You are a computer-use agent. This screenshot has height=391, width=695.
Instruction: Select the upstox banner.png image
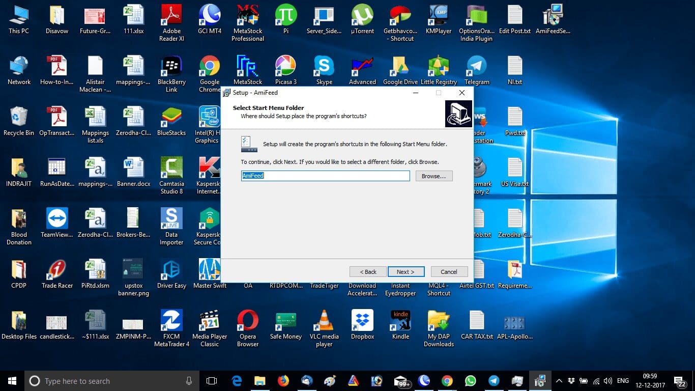coord(133,277)
